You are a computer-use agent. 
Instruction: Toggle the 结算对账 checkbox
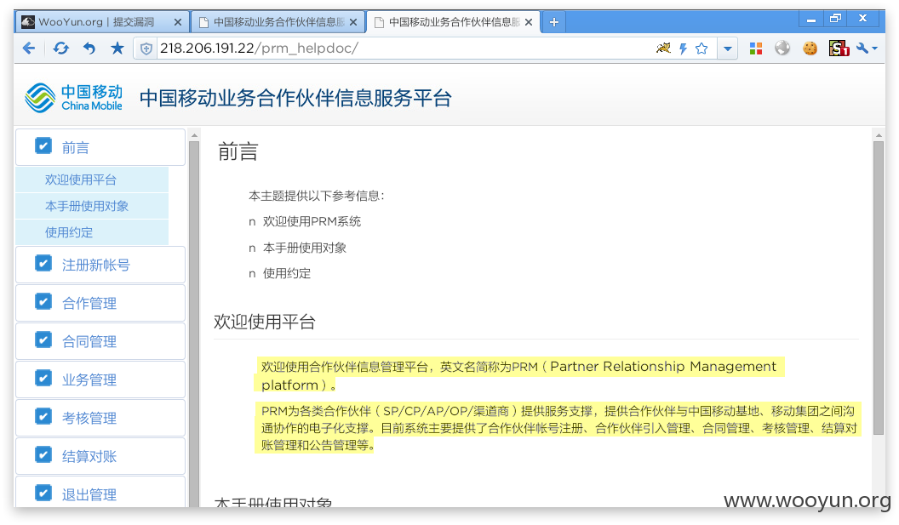click(x=43, y=454)
